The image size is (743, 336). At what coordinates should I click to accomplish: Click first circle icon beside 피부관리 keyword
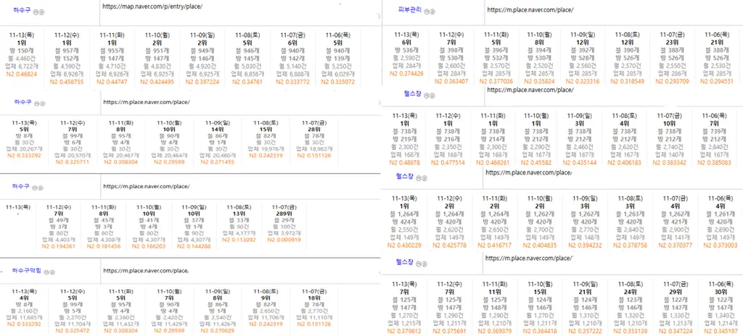(425, 12)
